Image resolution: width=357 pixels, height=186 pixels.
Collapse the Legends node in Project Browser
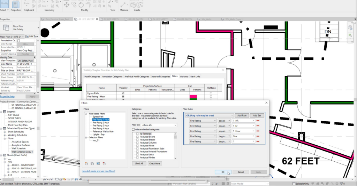(1, 112)
